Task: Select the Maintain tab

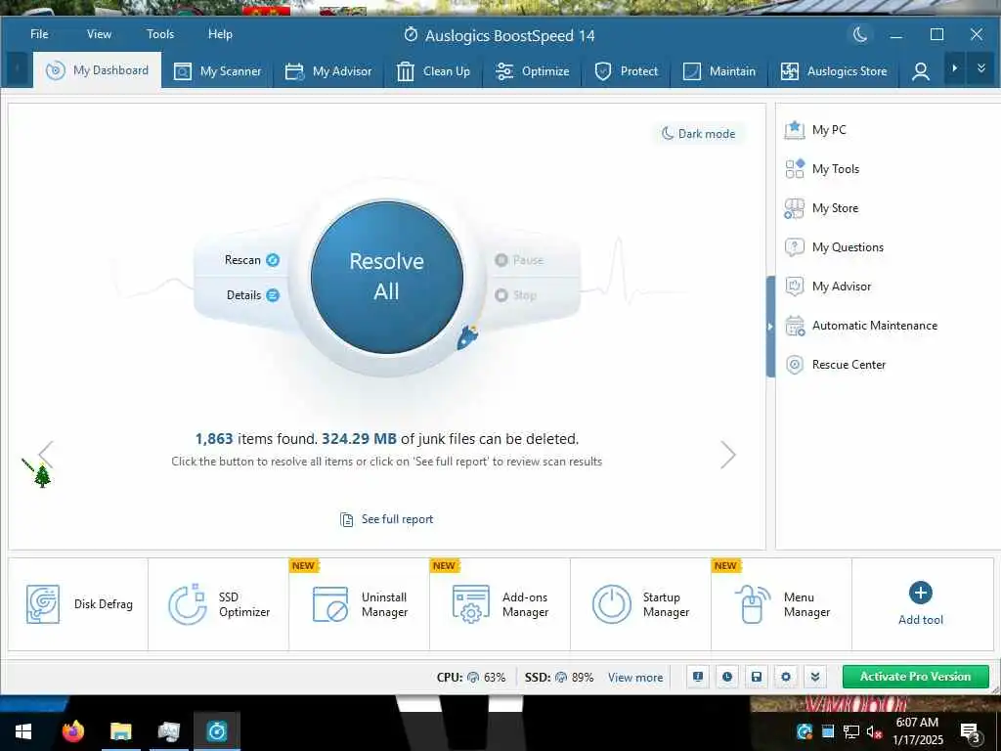Action: click(718, 70)
